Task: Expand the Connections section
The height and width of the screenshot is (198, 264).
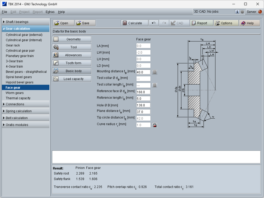Action: click(x=25, y=104)
